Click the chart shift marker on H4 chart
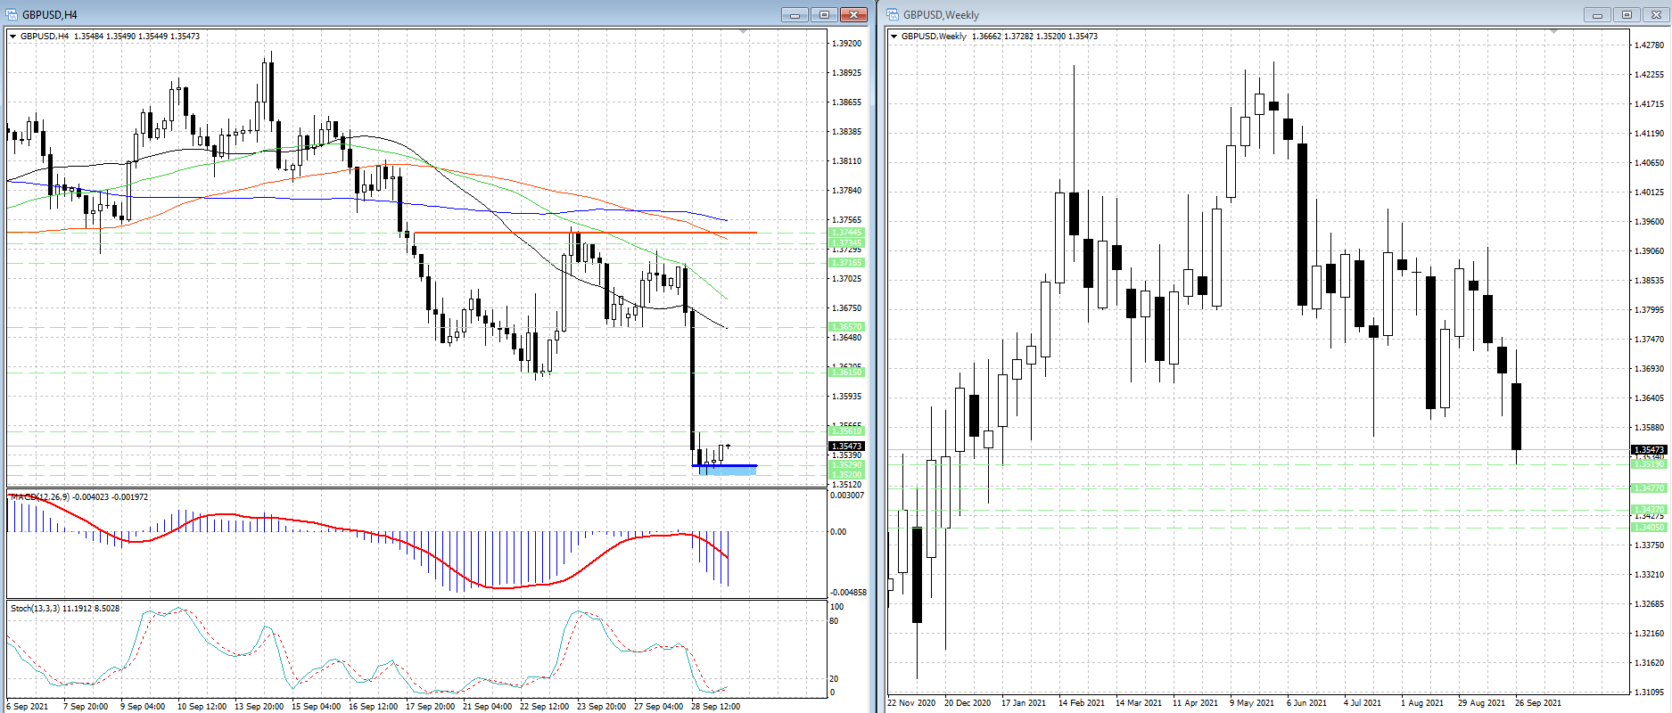1672x713 pixels. [x=744, y=32]
